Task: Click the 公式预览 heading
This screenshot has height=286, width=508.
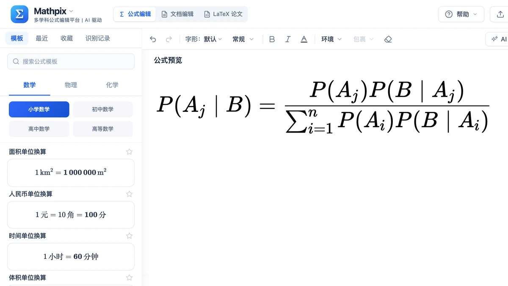Action: pos(168,60)
